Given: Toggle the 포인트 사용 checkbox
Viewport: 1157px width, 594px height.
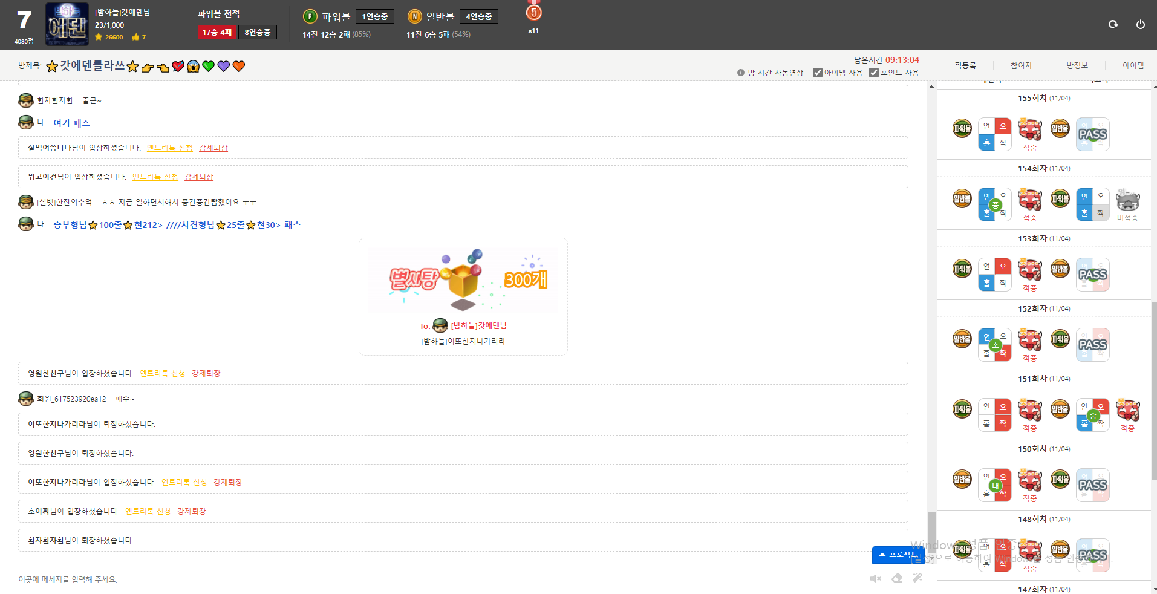Looking at the screenshot, I should (x=874, y=73).
